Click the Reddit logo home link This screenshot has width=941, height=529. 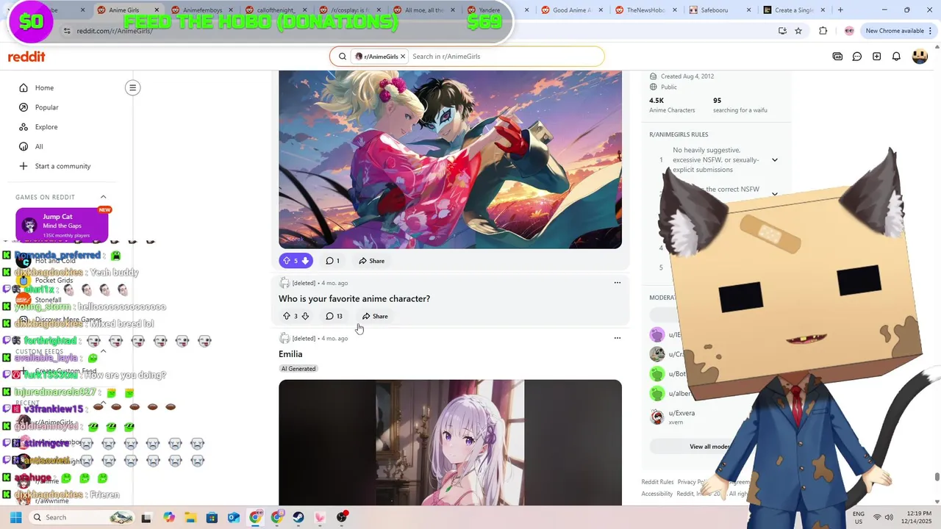(26, 57)
